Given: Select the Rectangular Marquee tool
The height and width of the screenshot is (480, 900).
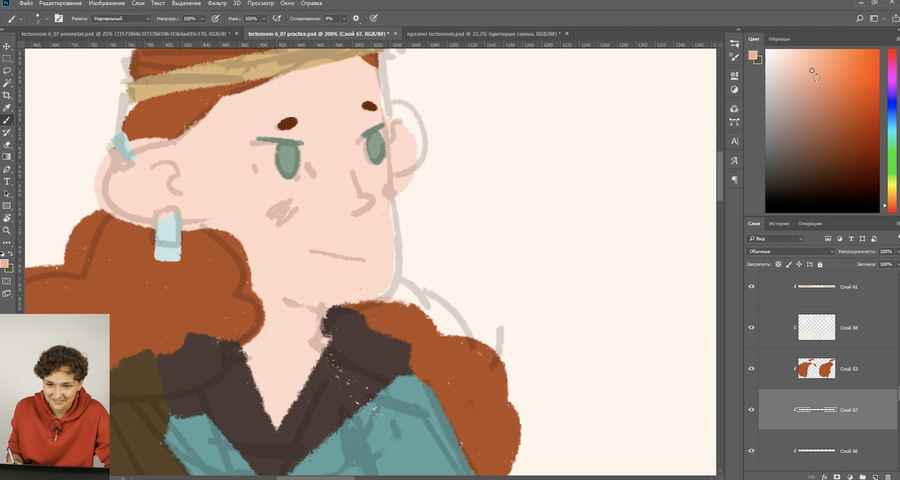Looking at the screenshot, I should point(7,59).
